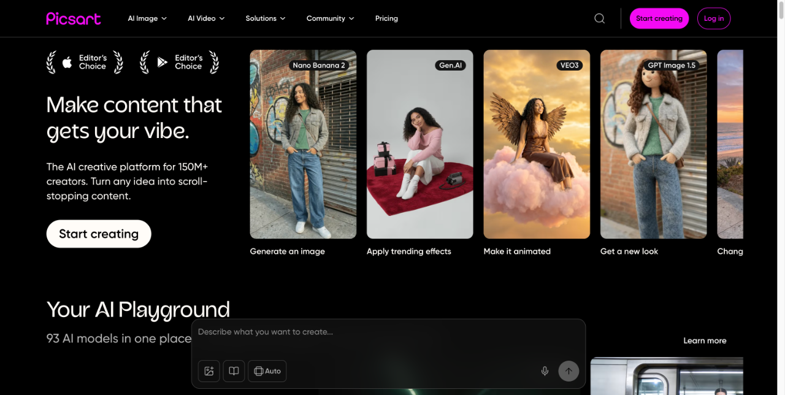Click the Apple Editor's Choice badge
The width and height of the screenshot is (785, 395).
click(x=85, y=63)
